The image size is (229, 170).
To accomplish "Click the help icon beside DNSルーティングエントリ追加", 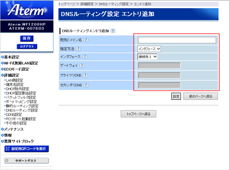I will point(113,31).
